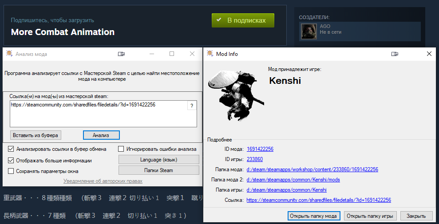This screenshot has height=224, width=439.
Task: Open d:/steam/steamapps/common/Kenshi game folder link
Action: click(x=286, y=190)
